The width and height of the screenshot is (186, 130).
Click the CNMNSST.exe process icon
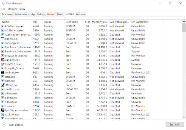click(x=3, y=64)
